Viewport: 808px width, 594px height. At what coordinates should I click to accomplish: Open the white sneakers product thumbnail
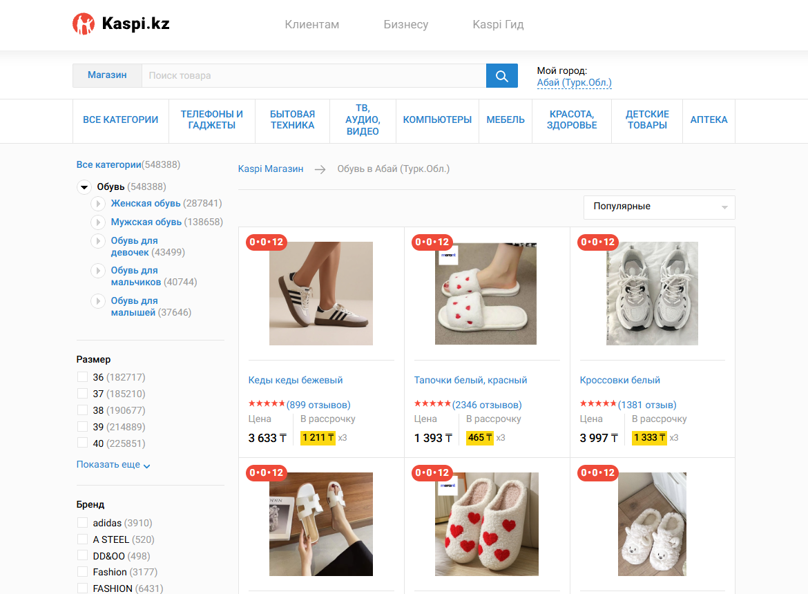(652, 294)
